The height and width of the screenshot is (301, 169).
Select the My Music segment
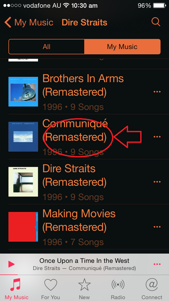click(x=122, y=47)
